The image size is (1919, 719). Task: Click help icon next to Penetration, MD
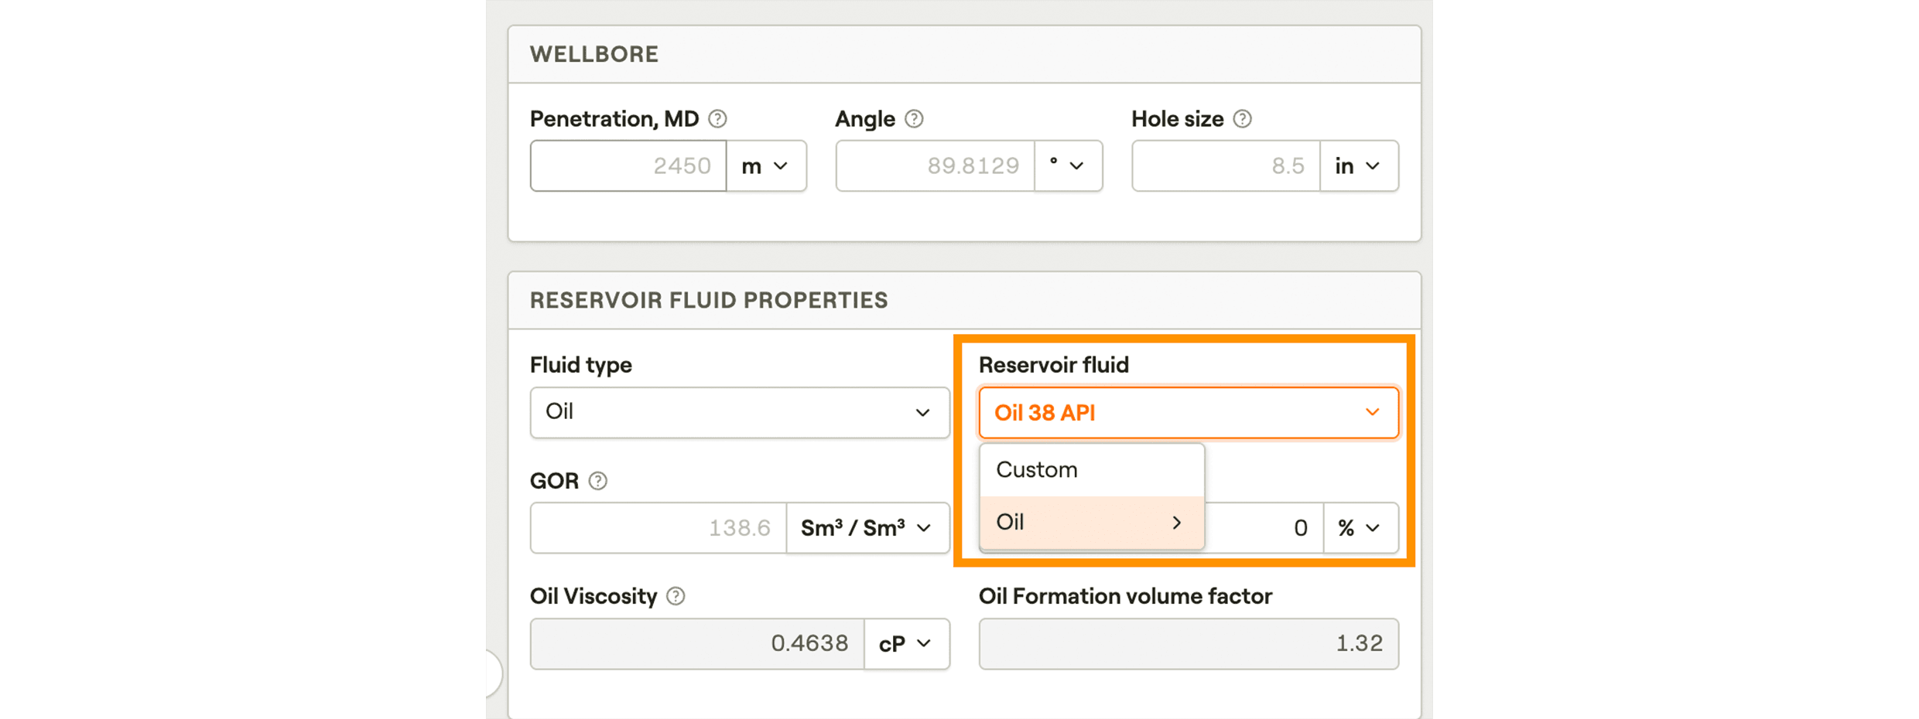click(717, 119)
